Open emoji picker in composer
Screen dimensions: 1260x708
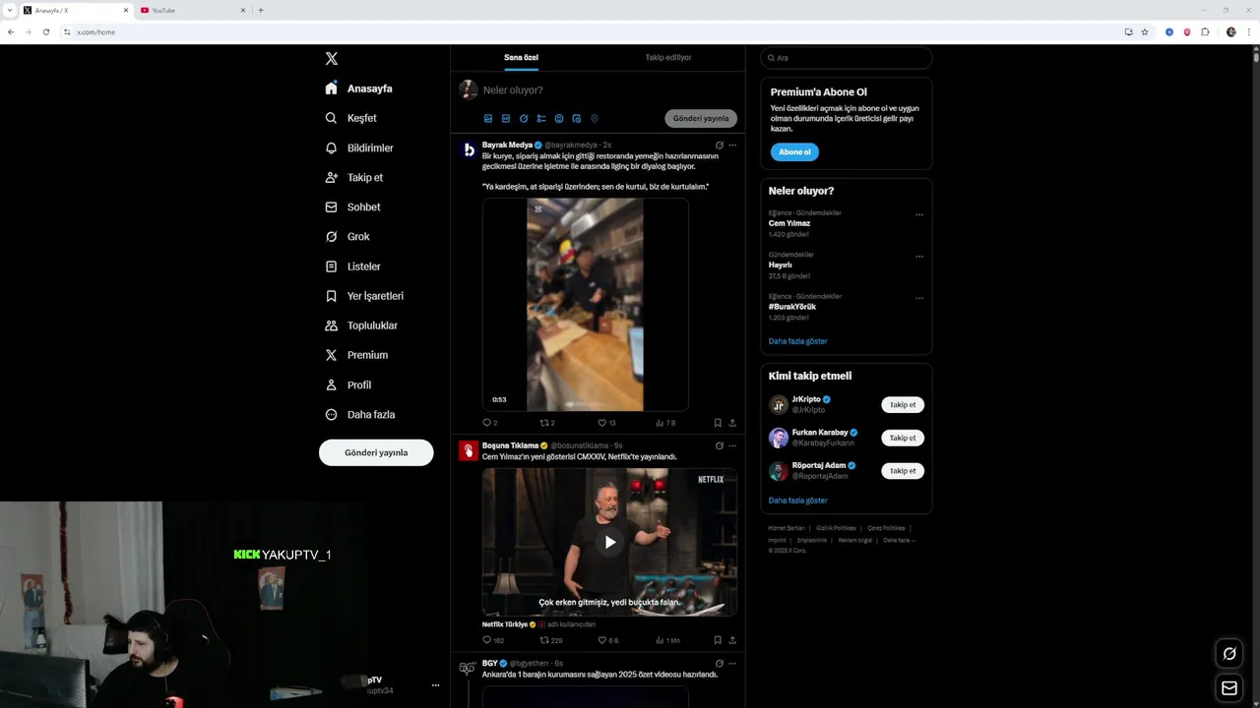pos(559,118)
